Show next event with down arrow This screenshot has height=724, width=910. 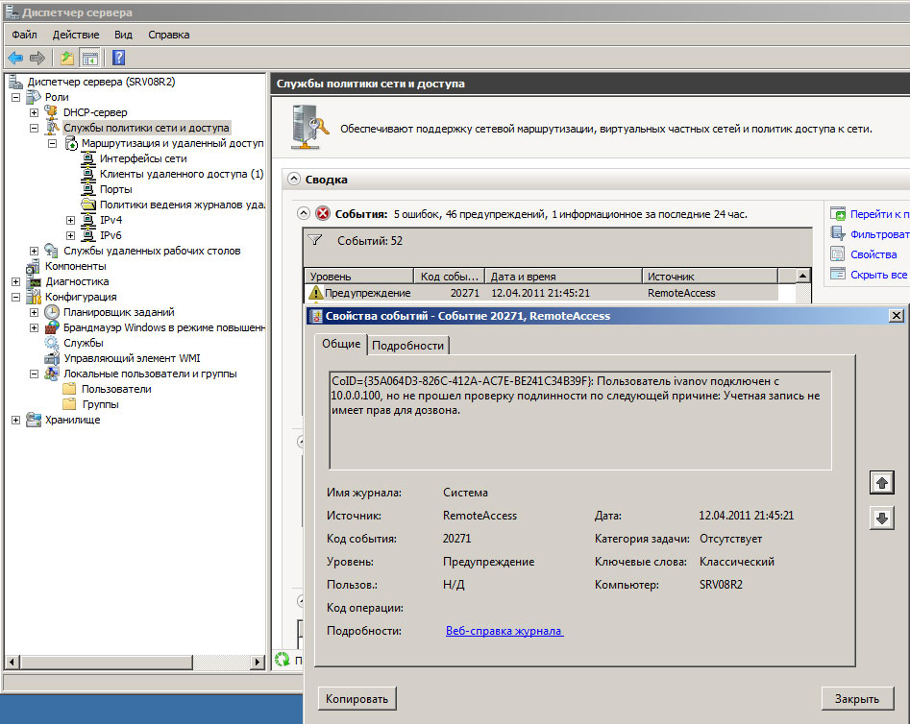pyautogui.click(x=880, y=518)
